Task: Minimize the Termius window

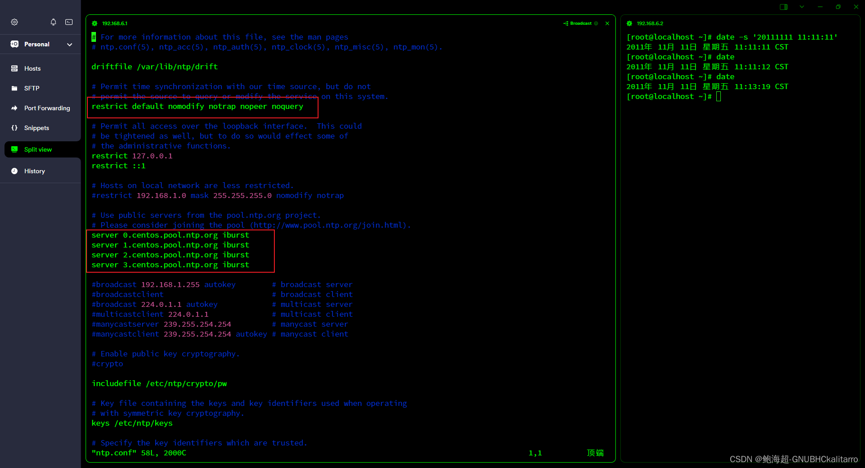Action: (x=820, y=7)
